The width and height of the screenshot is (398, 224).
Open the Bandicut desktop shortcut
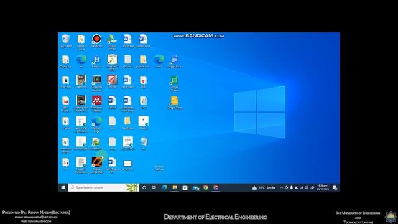(x=96, y=62)
